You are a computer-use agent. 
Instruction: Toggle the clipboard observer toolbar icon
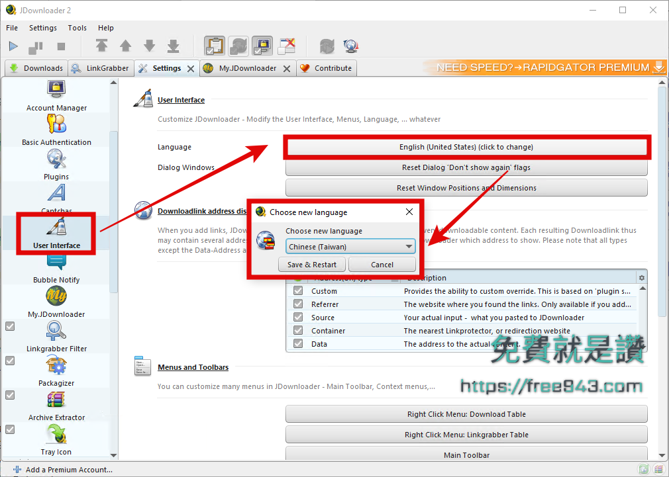pos(214,46)
